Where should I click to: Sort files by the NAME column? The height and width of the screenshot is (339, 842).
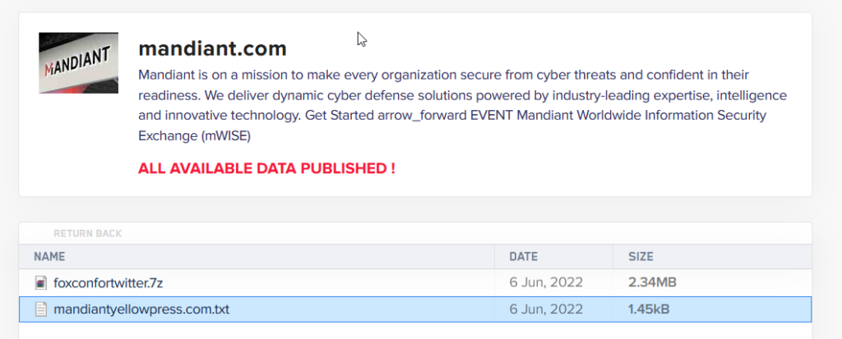[49, 256]
